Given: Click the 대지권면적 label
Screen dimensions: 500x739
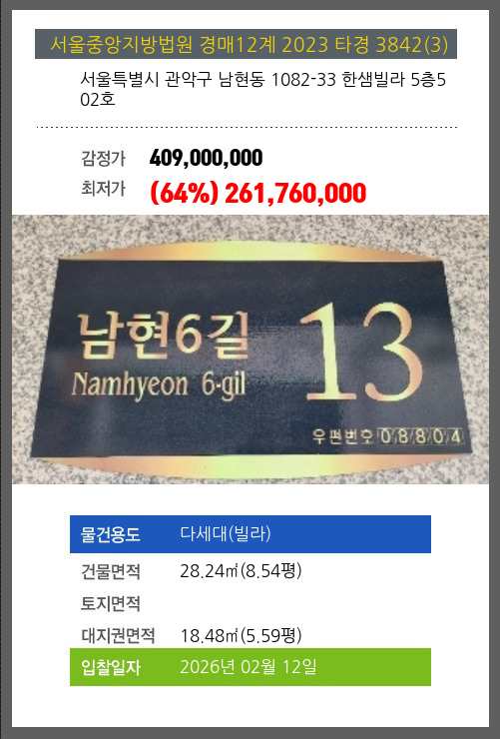Looking at the screenshot, I should [x=118, y=635].
